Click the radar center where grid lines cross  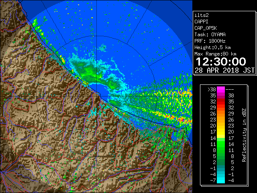[x=96, y=96]
